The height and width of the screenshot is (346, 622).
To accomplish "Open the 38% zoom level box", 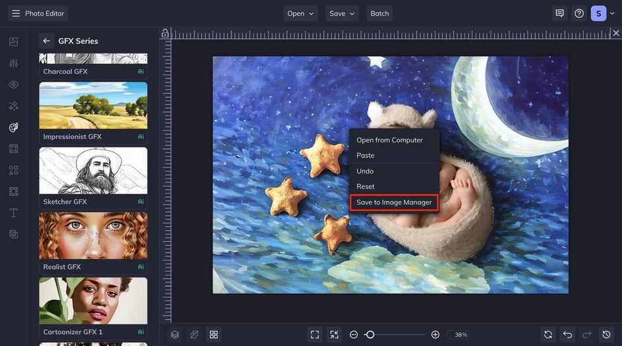I will point(458,335).
